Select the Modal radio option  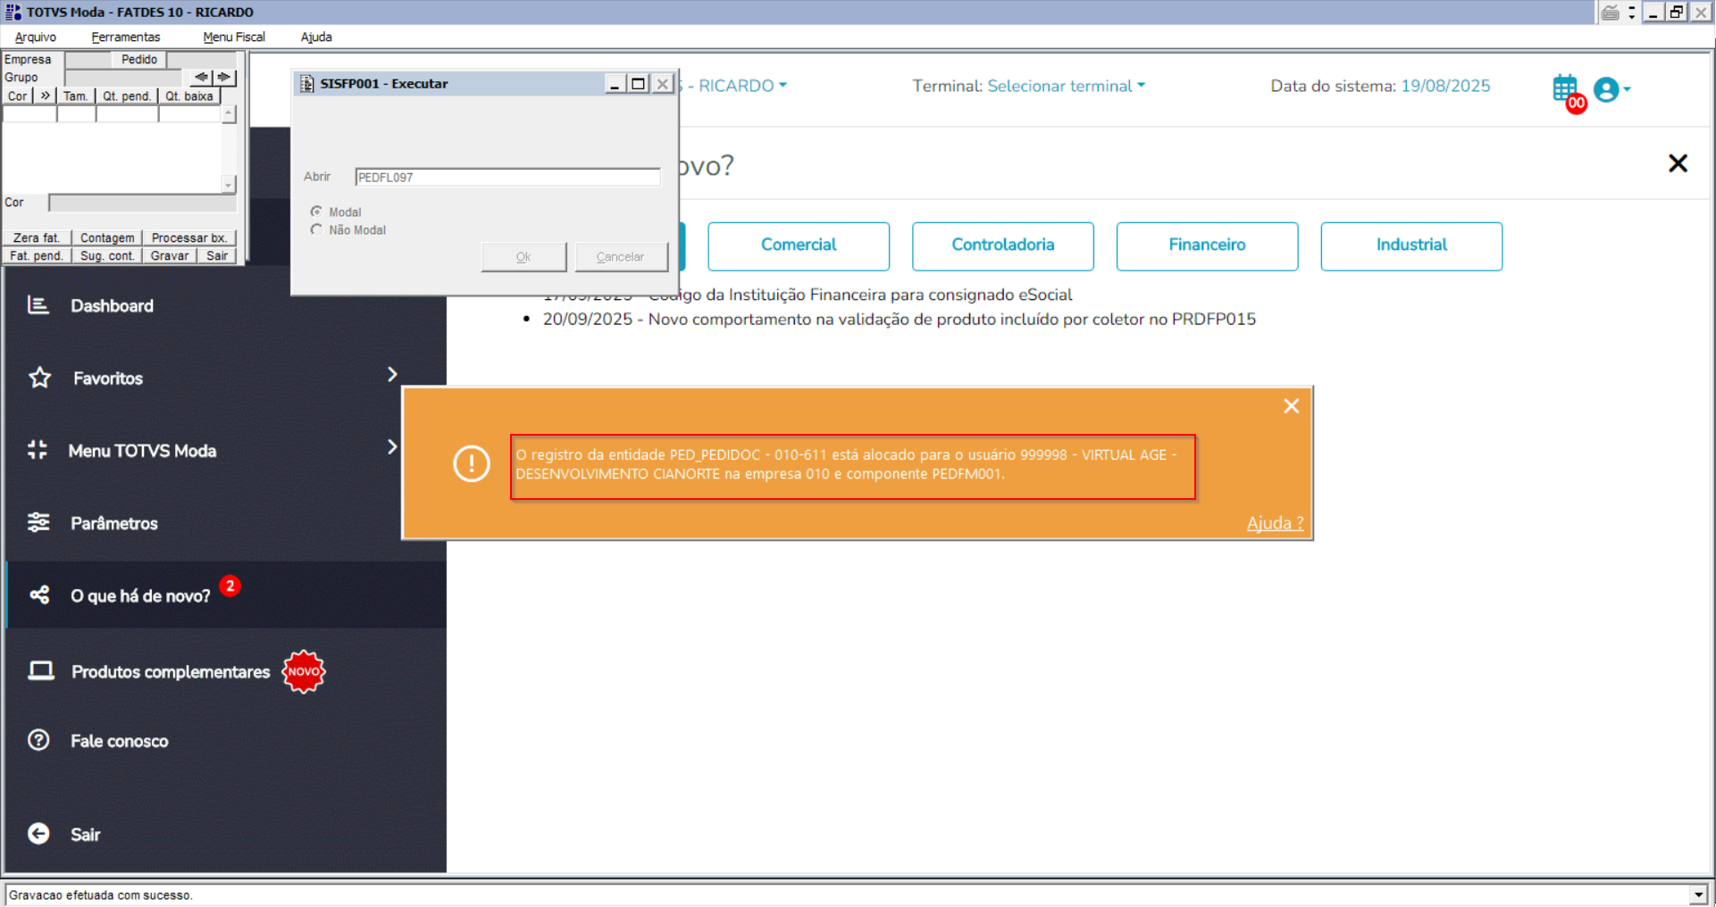point(316,212)
